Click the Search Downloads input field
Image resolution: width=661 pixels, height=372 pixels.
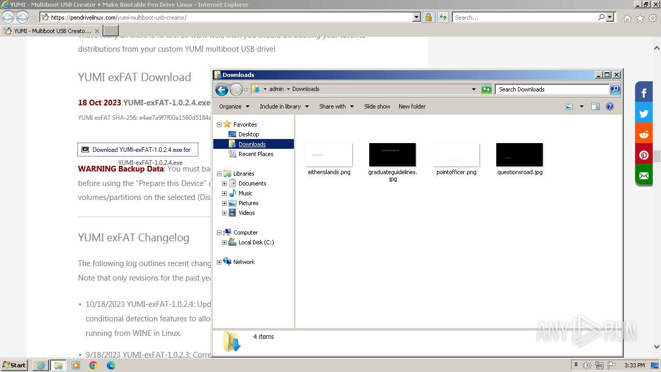tap(552, 89)
